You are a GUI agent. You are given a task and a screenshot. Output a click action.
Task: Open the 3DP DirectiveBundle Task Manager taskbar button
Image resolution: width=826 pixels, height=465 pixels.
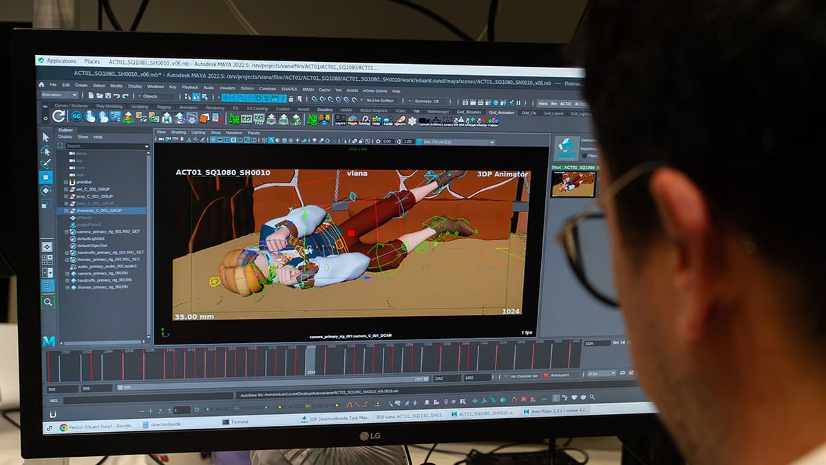[335, 418]
